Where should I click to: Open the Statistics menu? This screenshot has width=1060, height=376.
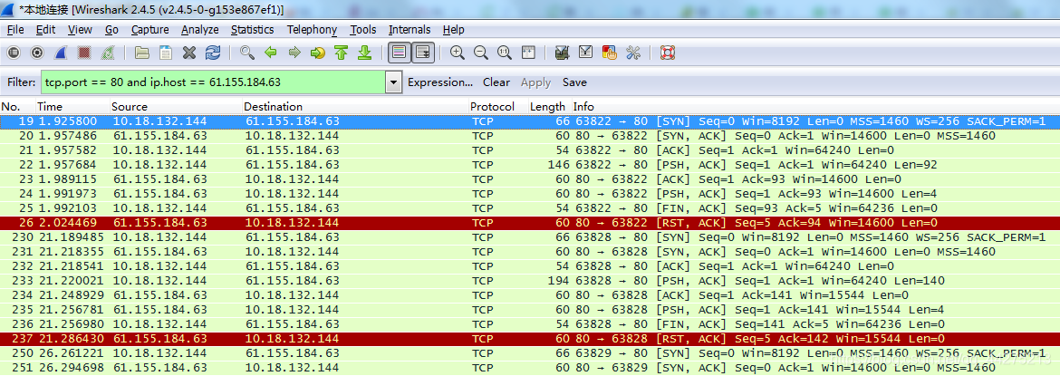pos(253,30)
